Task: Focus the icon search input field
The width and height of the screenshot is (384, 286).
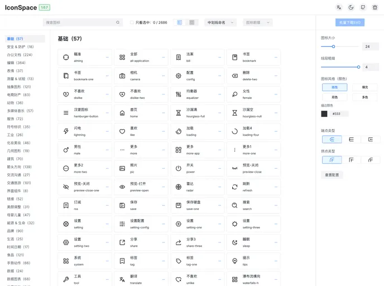Action: click(83, 22)
